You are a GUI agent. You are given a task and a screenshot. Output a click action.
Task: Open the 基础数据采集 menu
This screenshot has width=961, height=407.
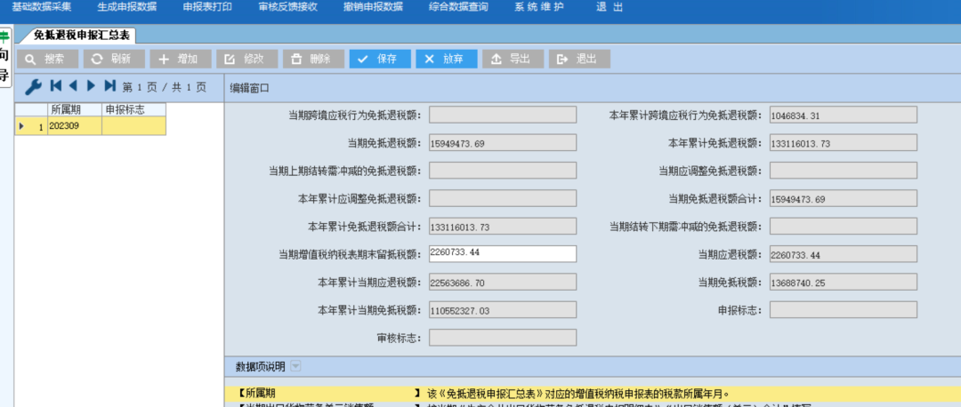tap(42, 7)
